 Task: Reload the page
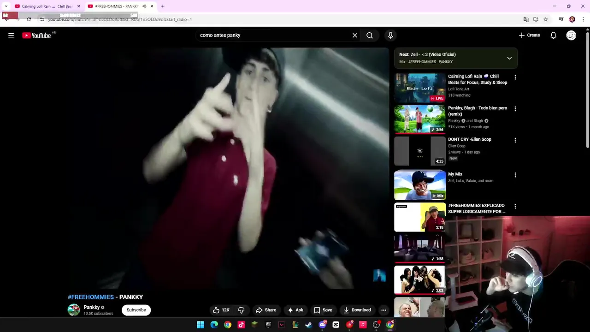pyautogui.click(x=29, y=19)
